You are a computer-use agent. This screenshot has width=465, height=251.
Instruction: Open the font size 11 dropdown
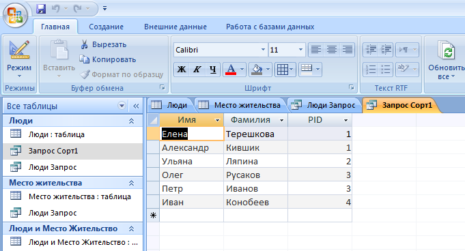point(300,50)
